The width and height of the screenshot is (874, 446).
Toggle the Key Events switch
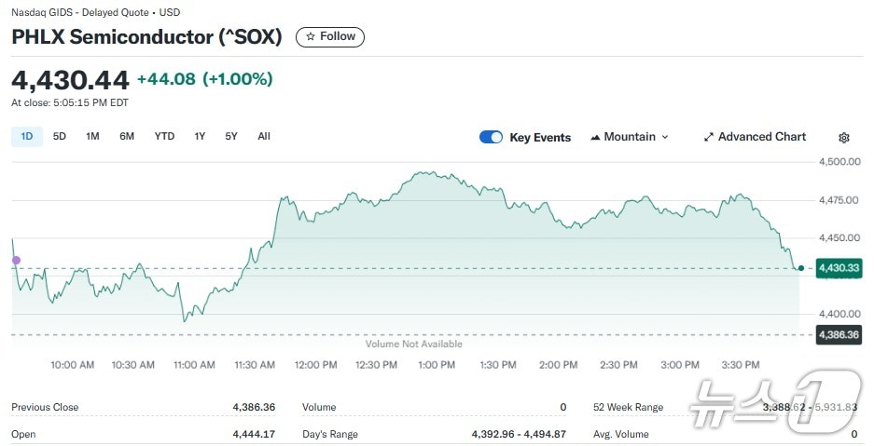pyautogui.click(x=492, y=137)
